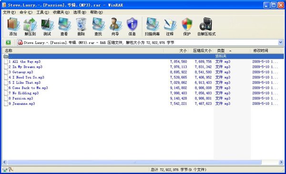Select file 4 I Need You So.mp3
The width and height of the screenshot is (286, 174).
tap(26, 77)
